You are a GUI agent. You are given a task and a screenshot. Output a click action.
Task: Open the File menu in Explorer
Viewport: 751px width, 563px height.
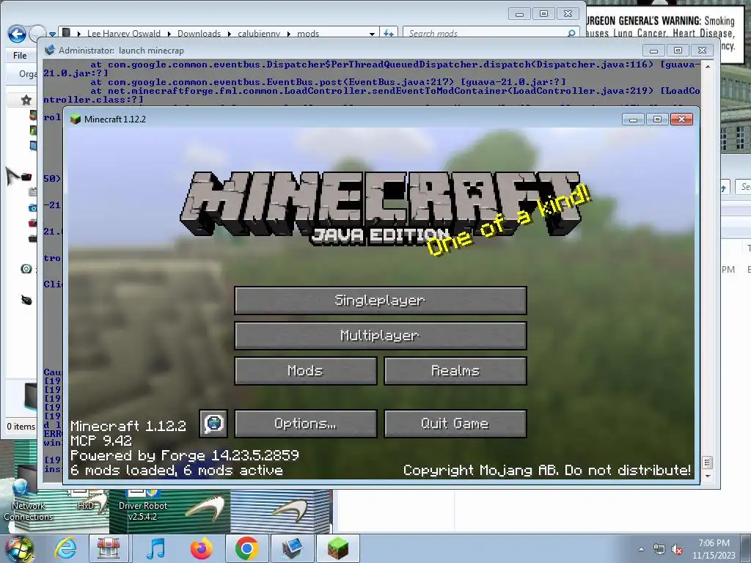[20, 56]
